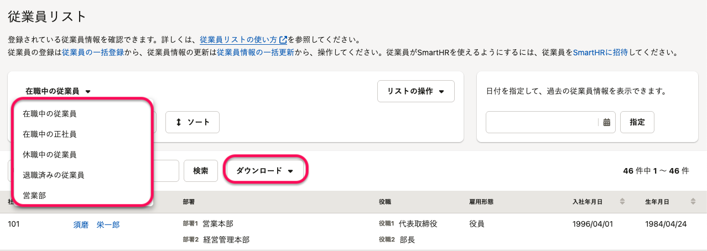Open the リストの操作 dropdown
Viewport: 707px width, 251px height.
(415, 91)
